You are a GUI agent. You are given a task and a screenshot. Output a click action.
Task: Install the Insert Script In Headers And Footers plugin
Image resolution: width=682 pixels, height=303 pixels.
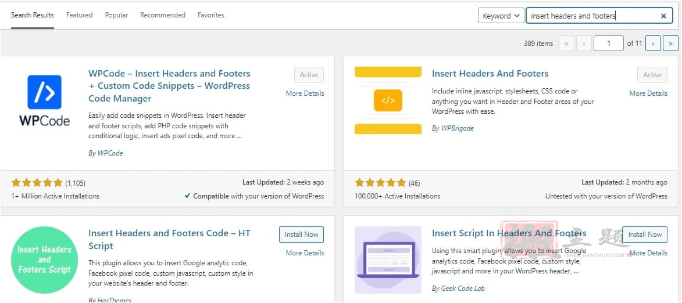[x=645, y=235]
